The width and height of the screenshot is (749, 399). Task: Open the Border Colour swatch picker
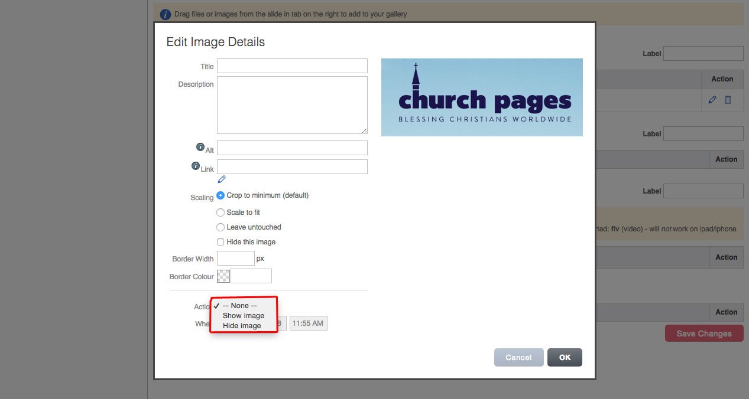point(223,276)
